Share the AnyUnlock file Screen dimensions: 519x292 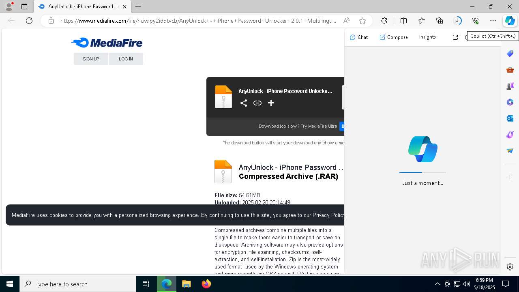coord(244,103)
